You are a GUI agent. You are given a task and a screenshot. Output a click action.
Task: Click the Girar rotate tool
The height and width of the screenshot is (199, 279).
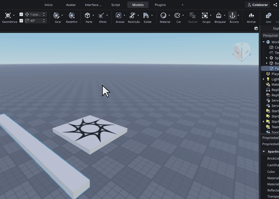tap(56, 16)
